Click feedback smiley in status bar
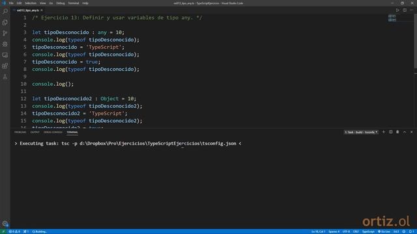This screenshot has width=417, height=234. click(404, 231)
